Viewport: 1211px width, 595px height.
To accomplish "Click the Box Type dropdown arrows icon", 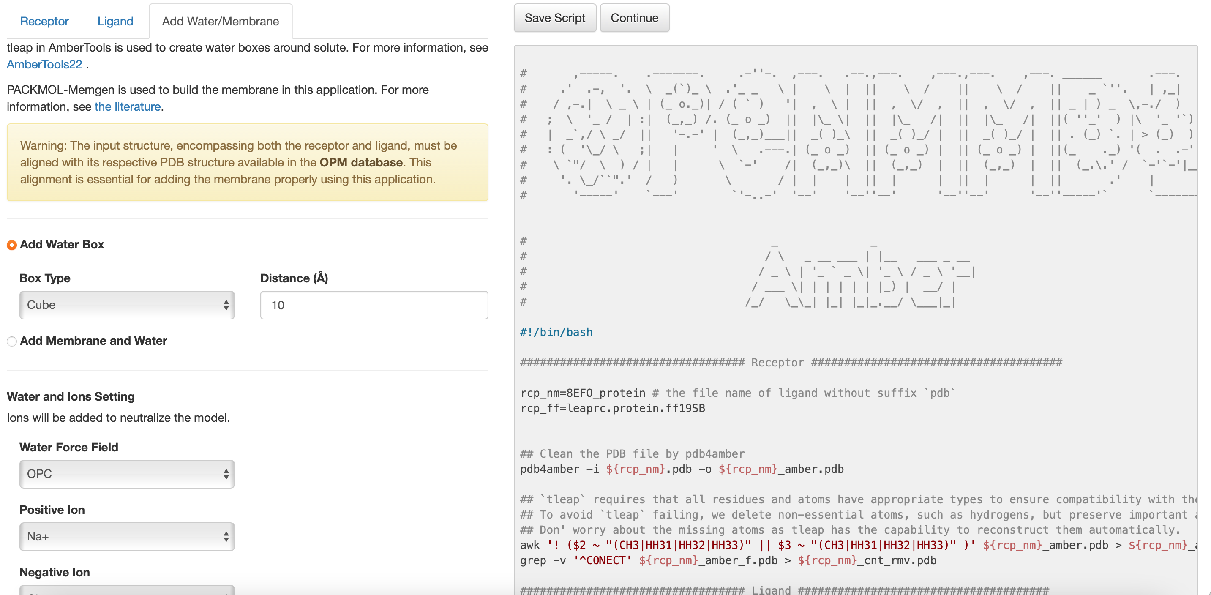I will 226,305.
